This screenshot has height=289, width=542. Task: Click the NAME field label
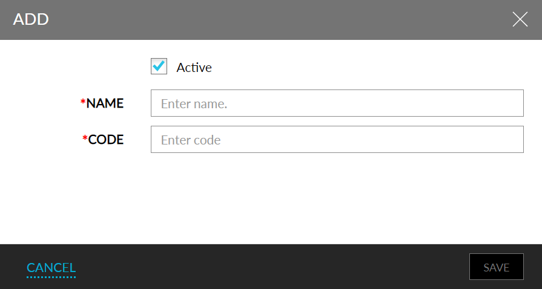[102, 103]
